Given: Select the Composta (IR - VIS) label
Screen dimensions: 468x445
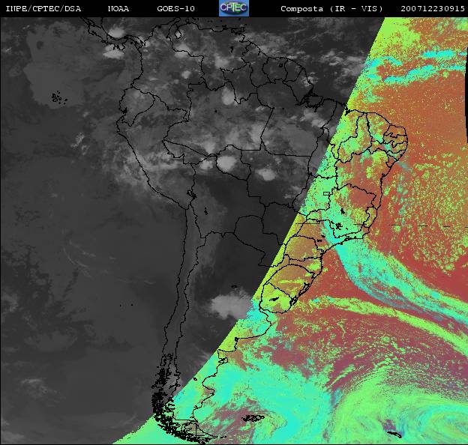Looking at the screenshot, I should (331, 9).
